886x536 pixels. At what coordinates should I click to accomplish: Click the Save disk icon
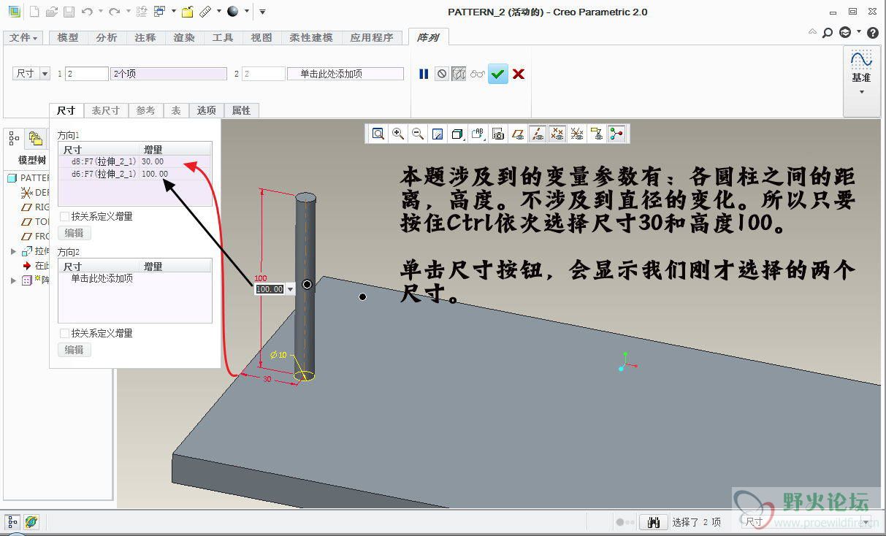[69, 12]
